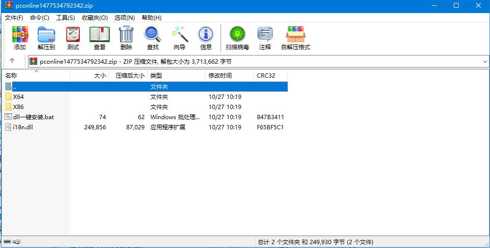
Task: Select the 查找 magnifier icon
Action: (x=153, y=34)
